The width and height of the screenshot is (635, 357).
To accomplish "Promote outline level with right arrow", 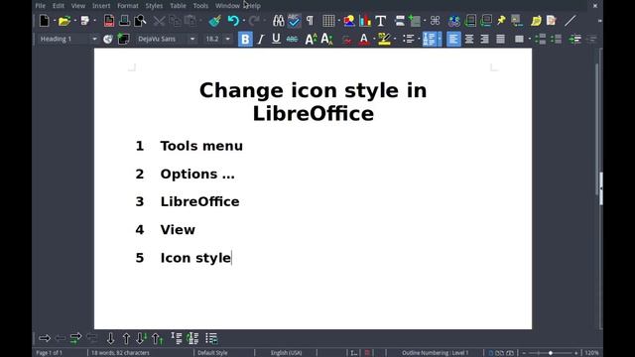I will click(x=45, y=338).
